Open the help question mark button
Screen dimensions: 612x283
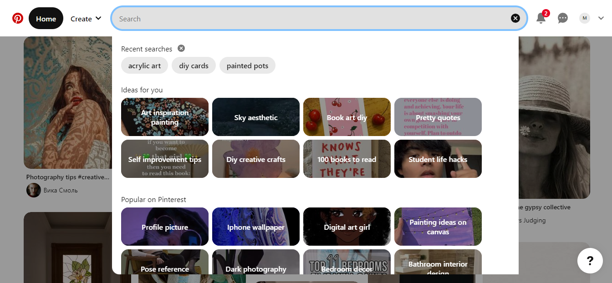[x=590, y=261]
